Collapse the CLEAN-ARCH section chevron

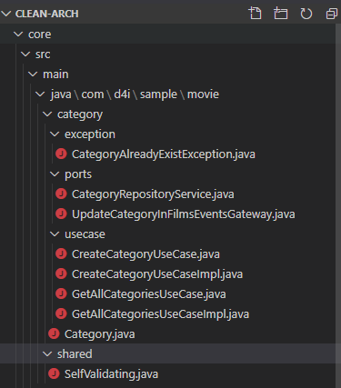6,14
